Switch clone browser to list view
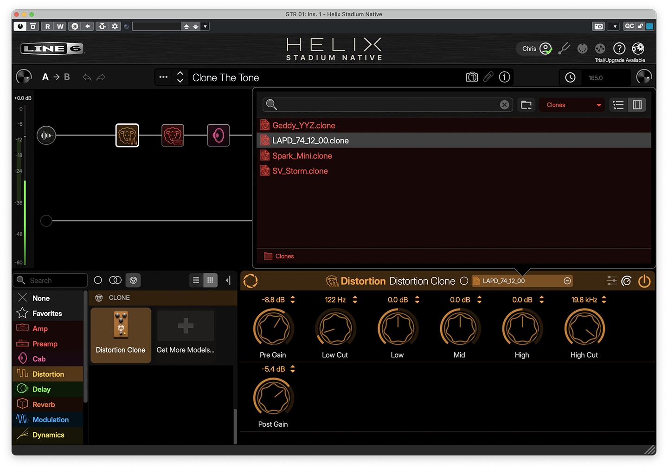 pos(618,105)
